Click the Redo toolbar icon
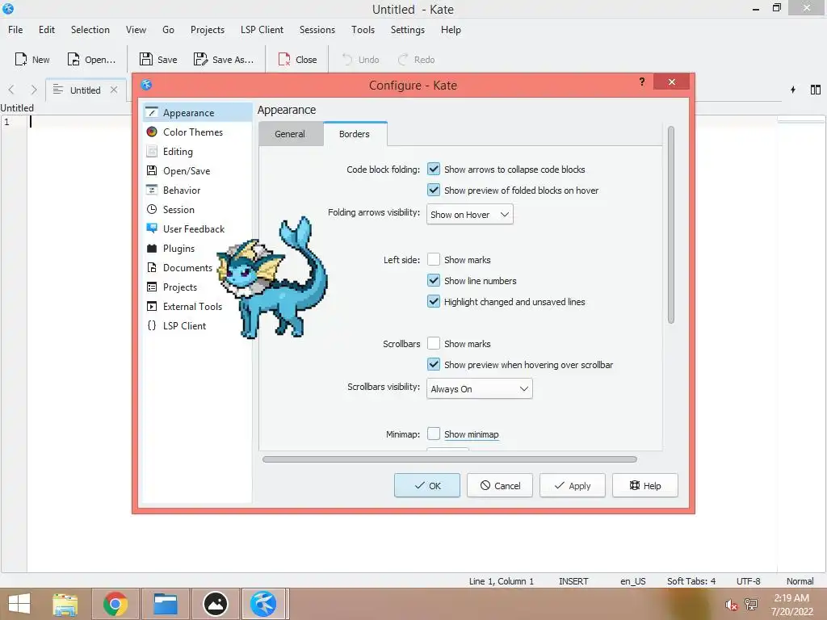The height and width of the screenshot is (620, 827). point(403,59)
